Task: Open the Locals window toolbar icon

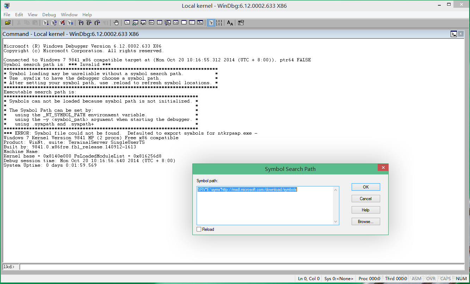Action: tap(143, 23)
